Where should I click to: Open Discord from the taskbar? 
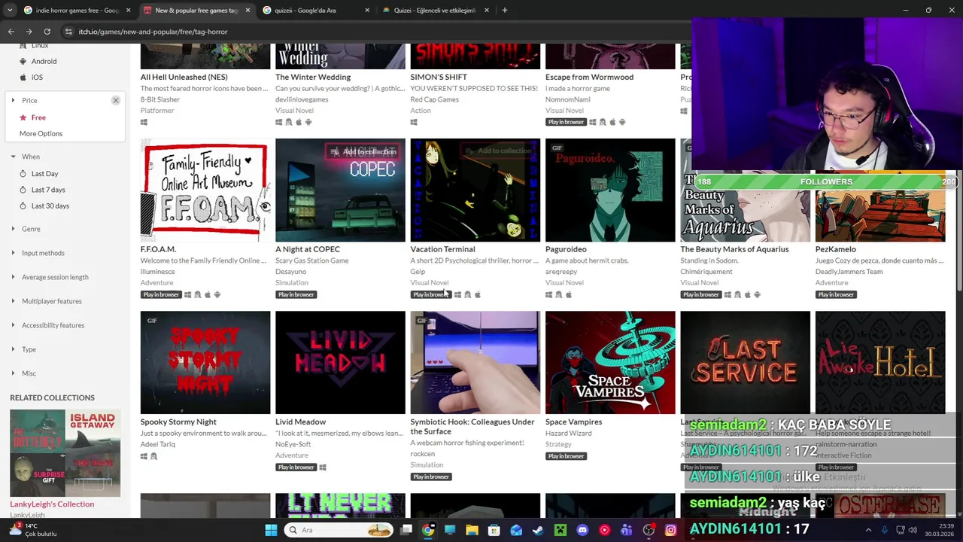click(582, 530)
